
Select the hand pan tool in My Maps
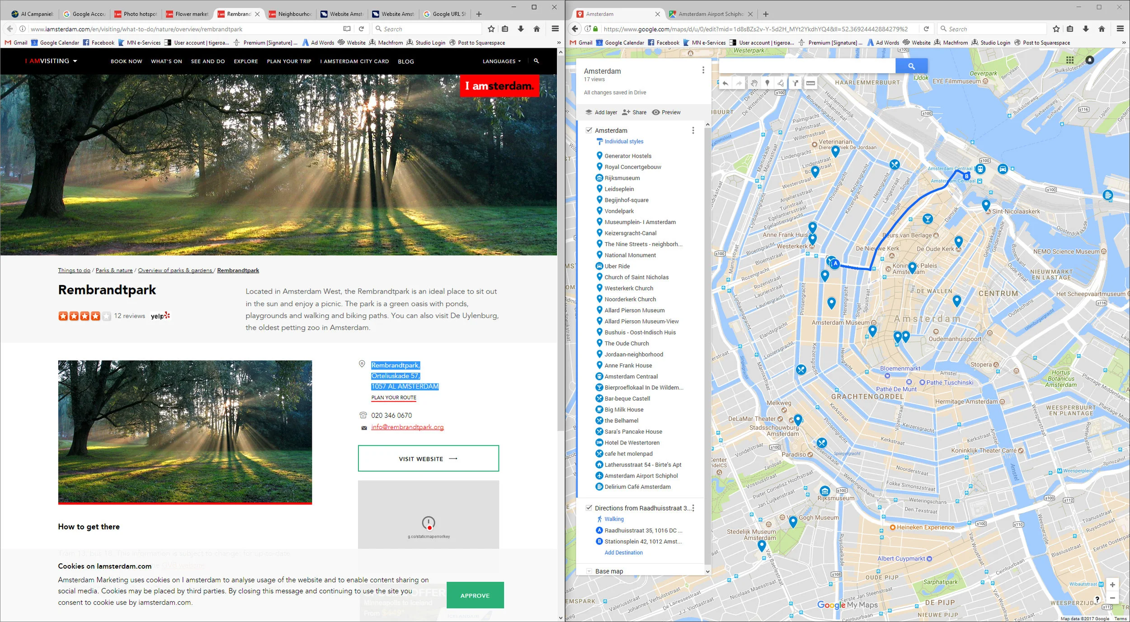(x=753, y=83)
